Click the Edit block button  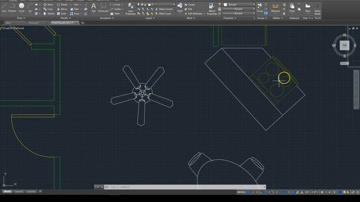[x=188, y=9]
